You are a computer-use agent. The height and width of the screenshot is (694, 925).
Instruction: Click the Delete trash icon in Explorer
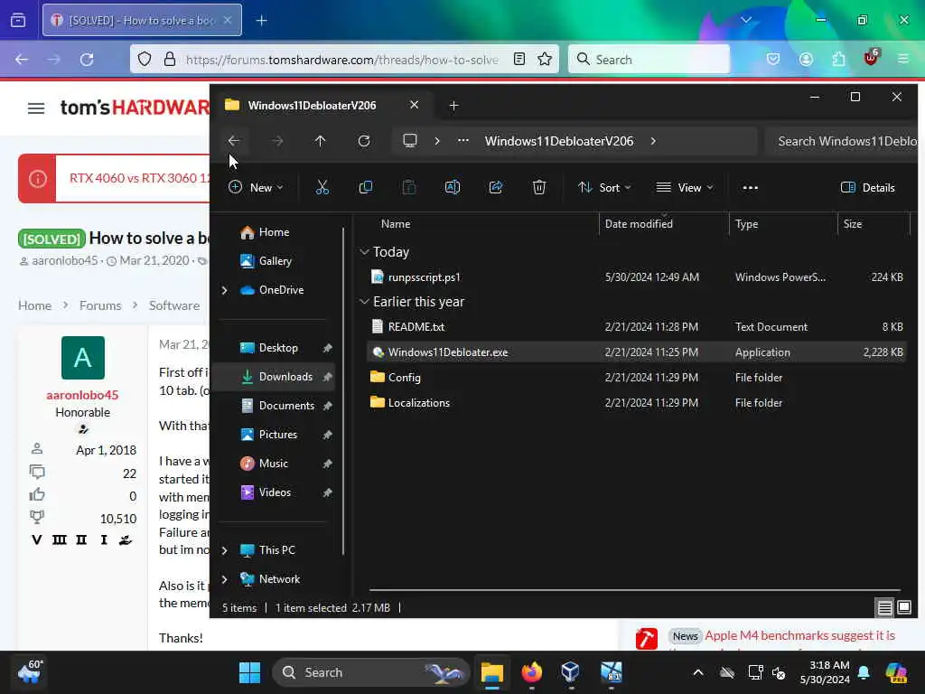click(x=539, y=188)
